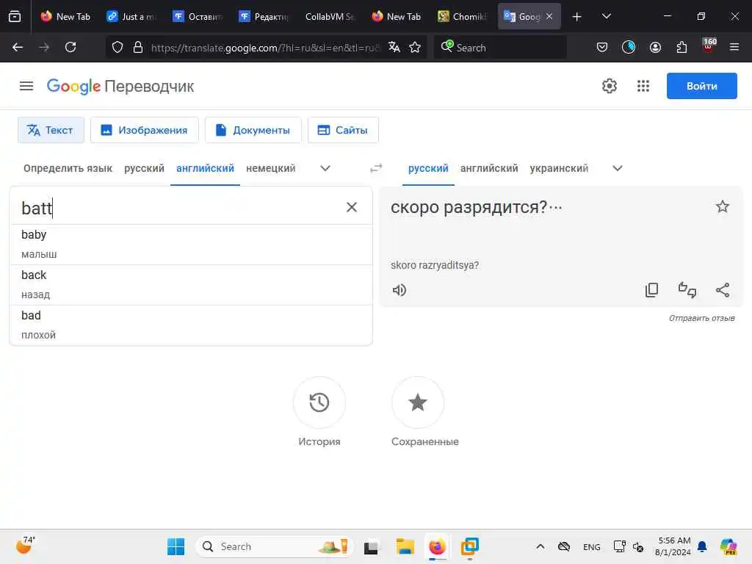Viewport: 752px width, 564px height.
Task: Switch to Изображения translation mode
Action: pyautogui.click(x=145, y=130)
